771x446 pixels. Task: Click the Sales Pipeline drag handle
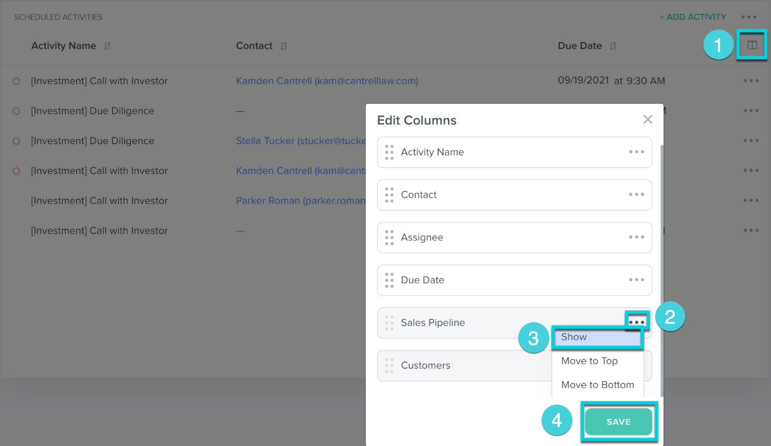point(389,323)
